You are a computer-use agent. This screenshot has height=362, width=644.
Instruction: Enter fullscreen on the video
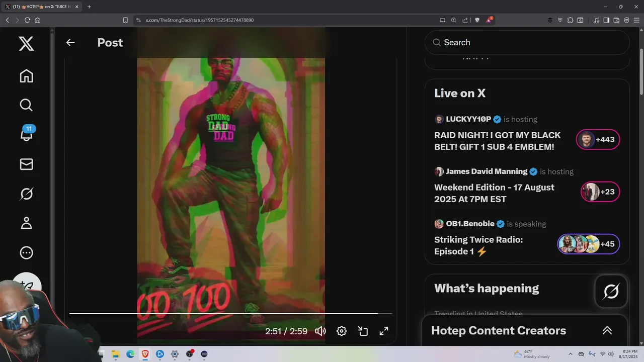click(384, 331)
